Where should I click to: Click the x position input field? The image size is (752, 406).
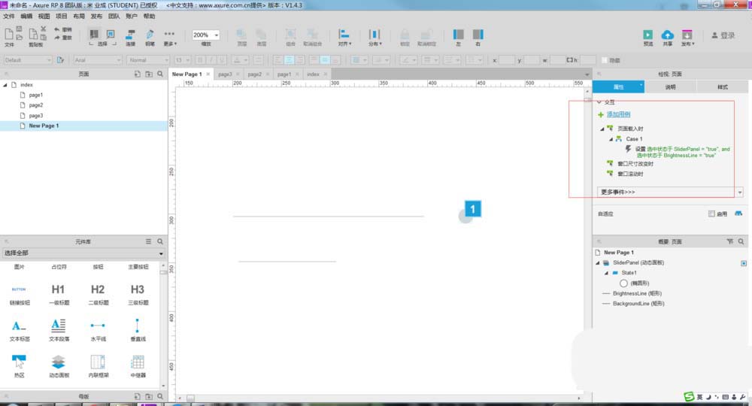(x=507, y=60)
